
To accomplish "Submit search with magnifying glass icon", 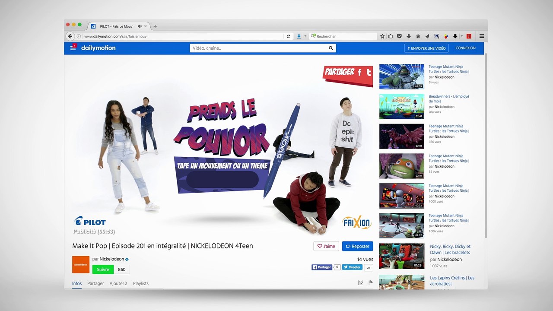I will point(331,48).
